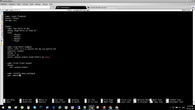Open the View menu
This screenshot has height=110, width=195.
(x=19, y=4)
